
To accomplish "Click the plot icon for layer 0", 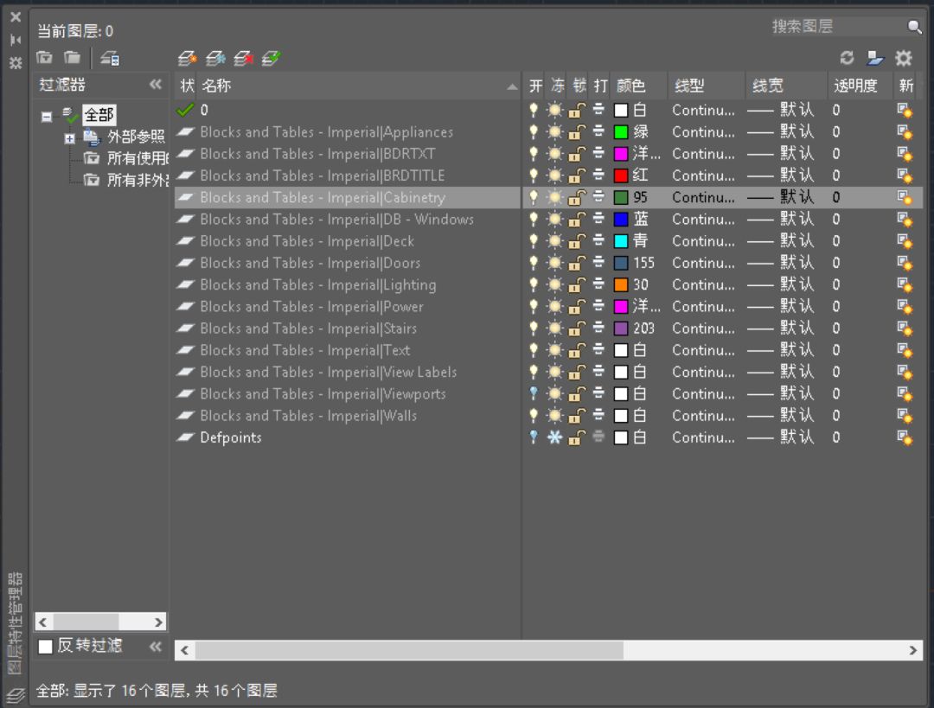I will point(598,110).
